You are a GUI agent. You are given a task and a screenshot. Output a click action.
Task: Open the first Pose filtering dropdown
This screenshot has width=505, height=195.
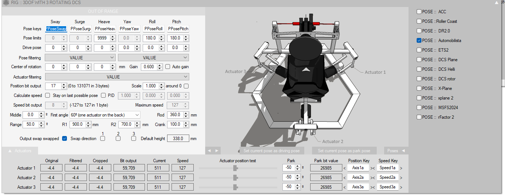pos(80,58)
